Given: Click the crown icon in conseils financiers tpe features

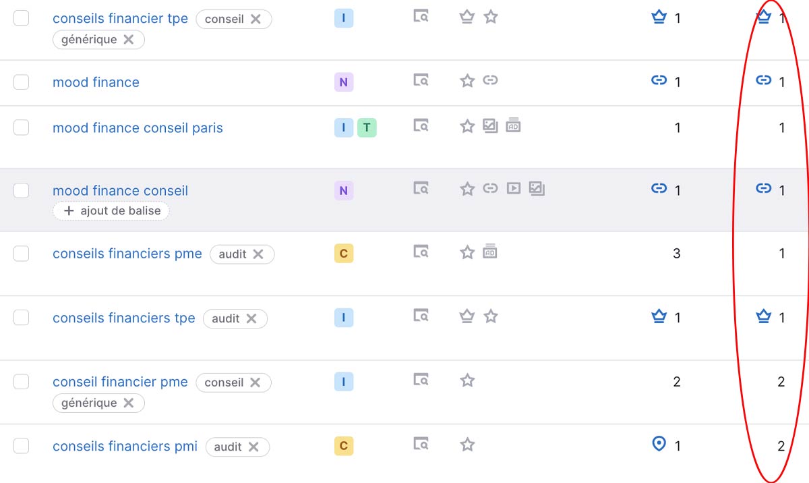Looking at the screenshot, I should click(467, 316).
